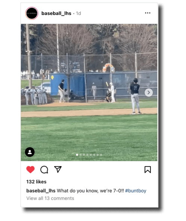The image size is (186, 221).
Task: View all 13 comments
Action: point(50,198)
